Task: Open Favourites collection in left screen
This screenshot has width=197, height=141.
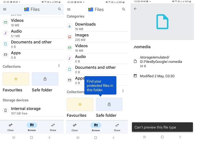Action: (x=16, y=79)
